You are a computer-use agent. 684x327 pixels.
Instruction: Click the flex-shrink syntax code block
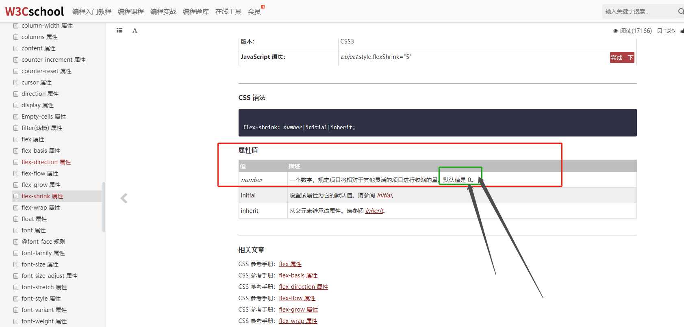click(437, 123)
